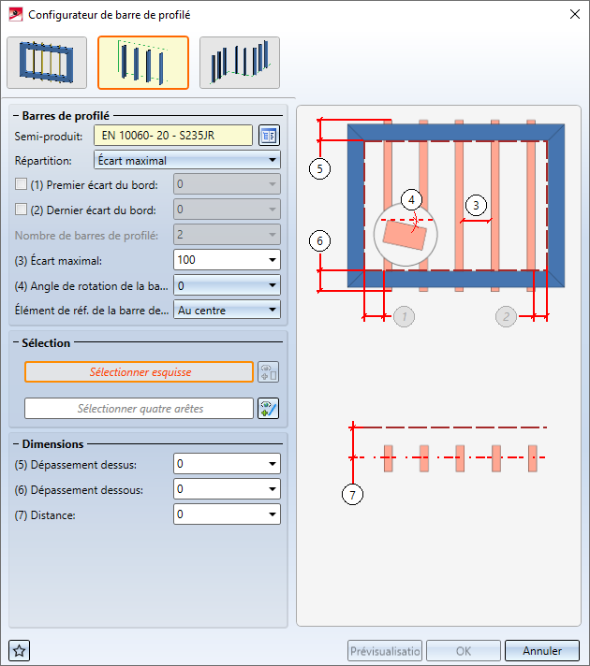Close the Configurateur de barre de profilé dialog
Image resolution: width=590 pixels, height=666 pixels.
pyautogui.click(x=575, y=14)
